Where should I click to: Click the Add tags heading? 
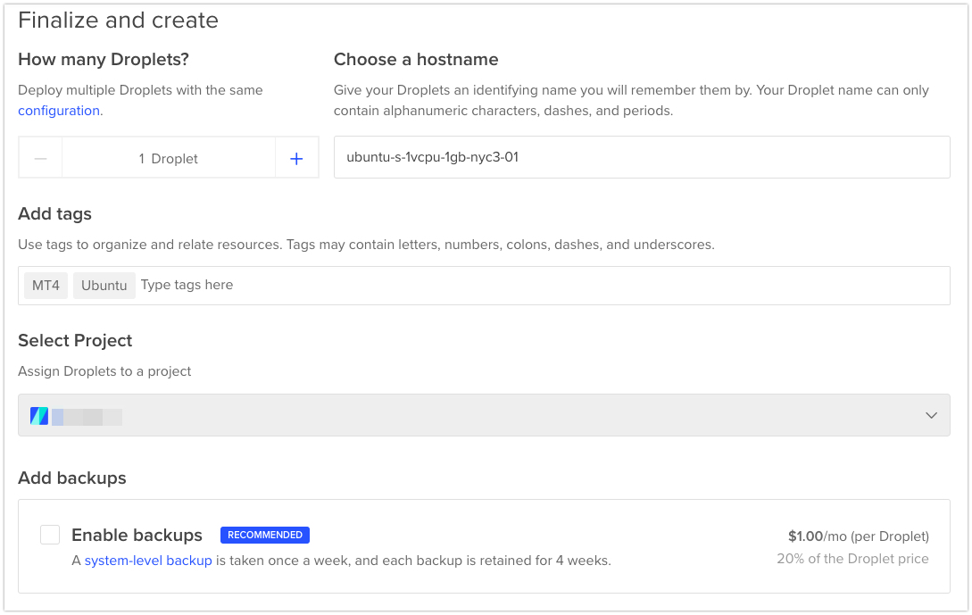tap(54, 214)
